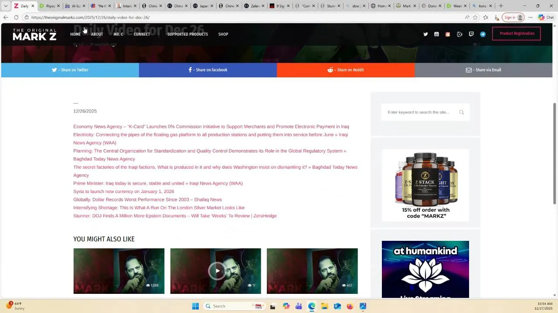Image resolution: width=558 pixels, height=313 pixels.
Task: Click the MR. C menu item
Action: coord(118,34)
